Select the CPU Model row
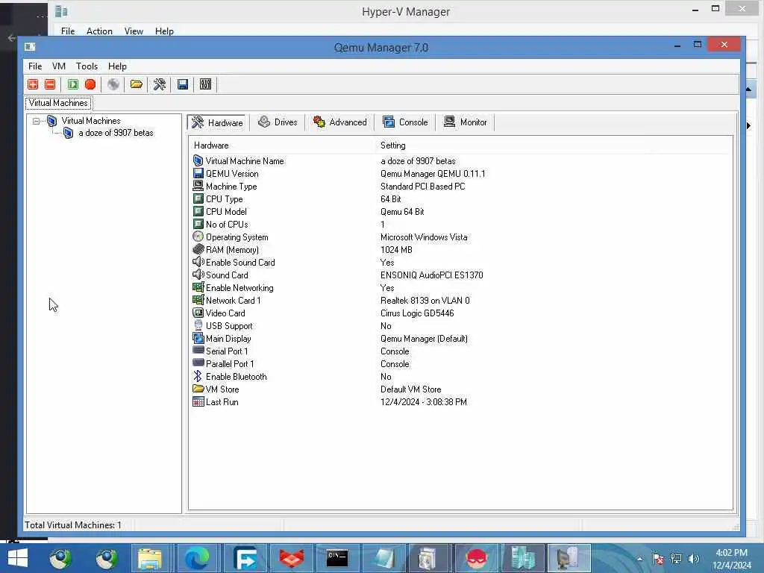The height and width of the screenshot is (573, 764). pos(460,211)
